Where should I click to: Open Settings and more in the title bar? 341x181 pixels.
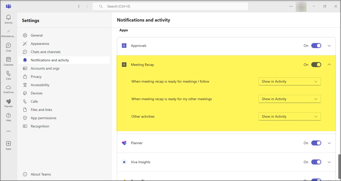[x=291, y=6]
